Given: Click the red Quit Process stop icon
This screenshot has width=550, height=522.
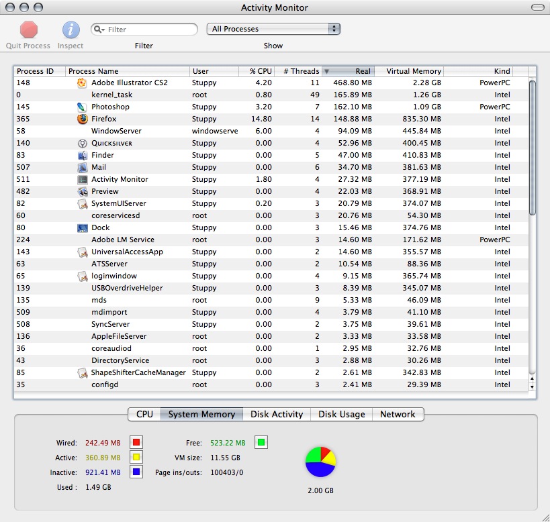Looking at the screenshot, I should point(28,30).
